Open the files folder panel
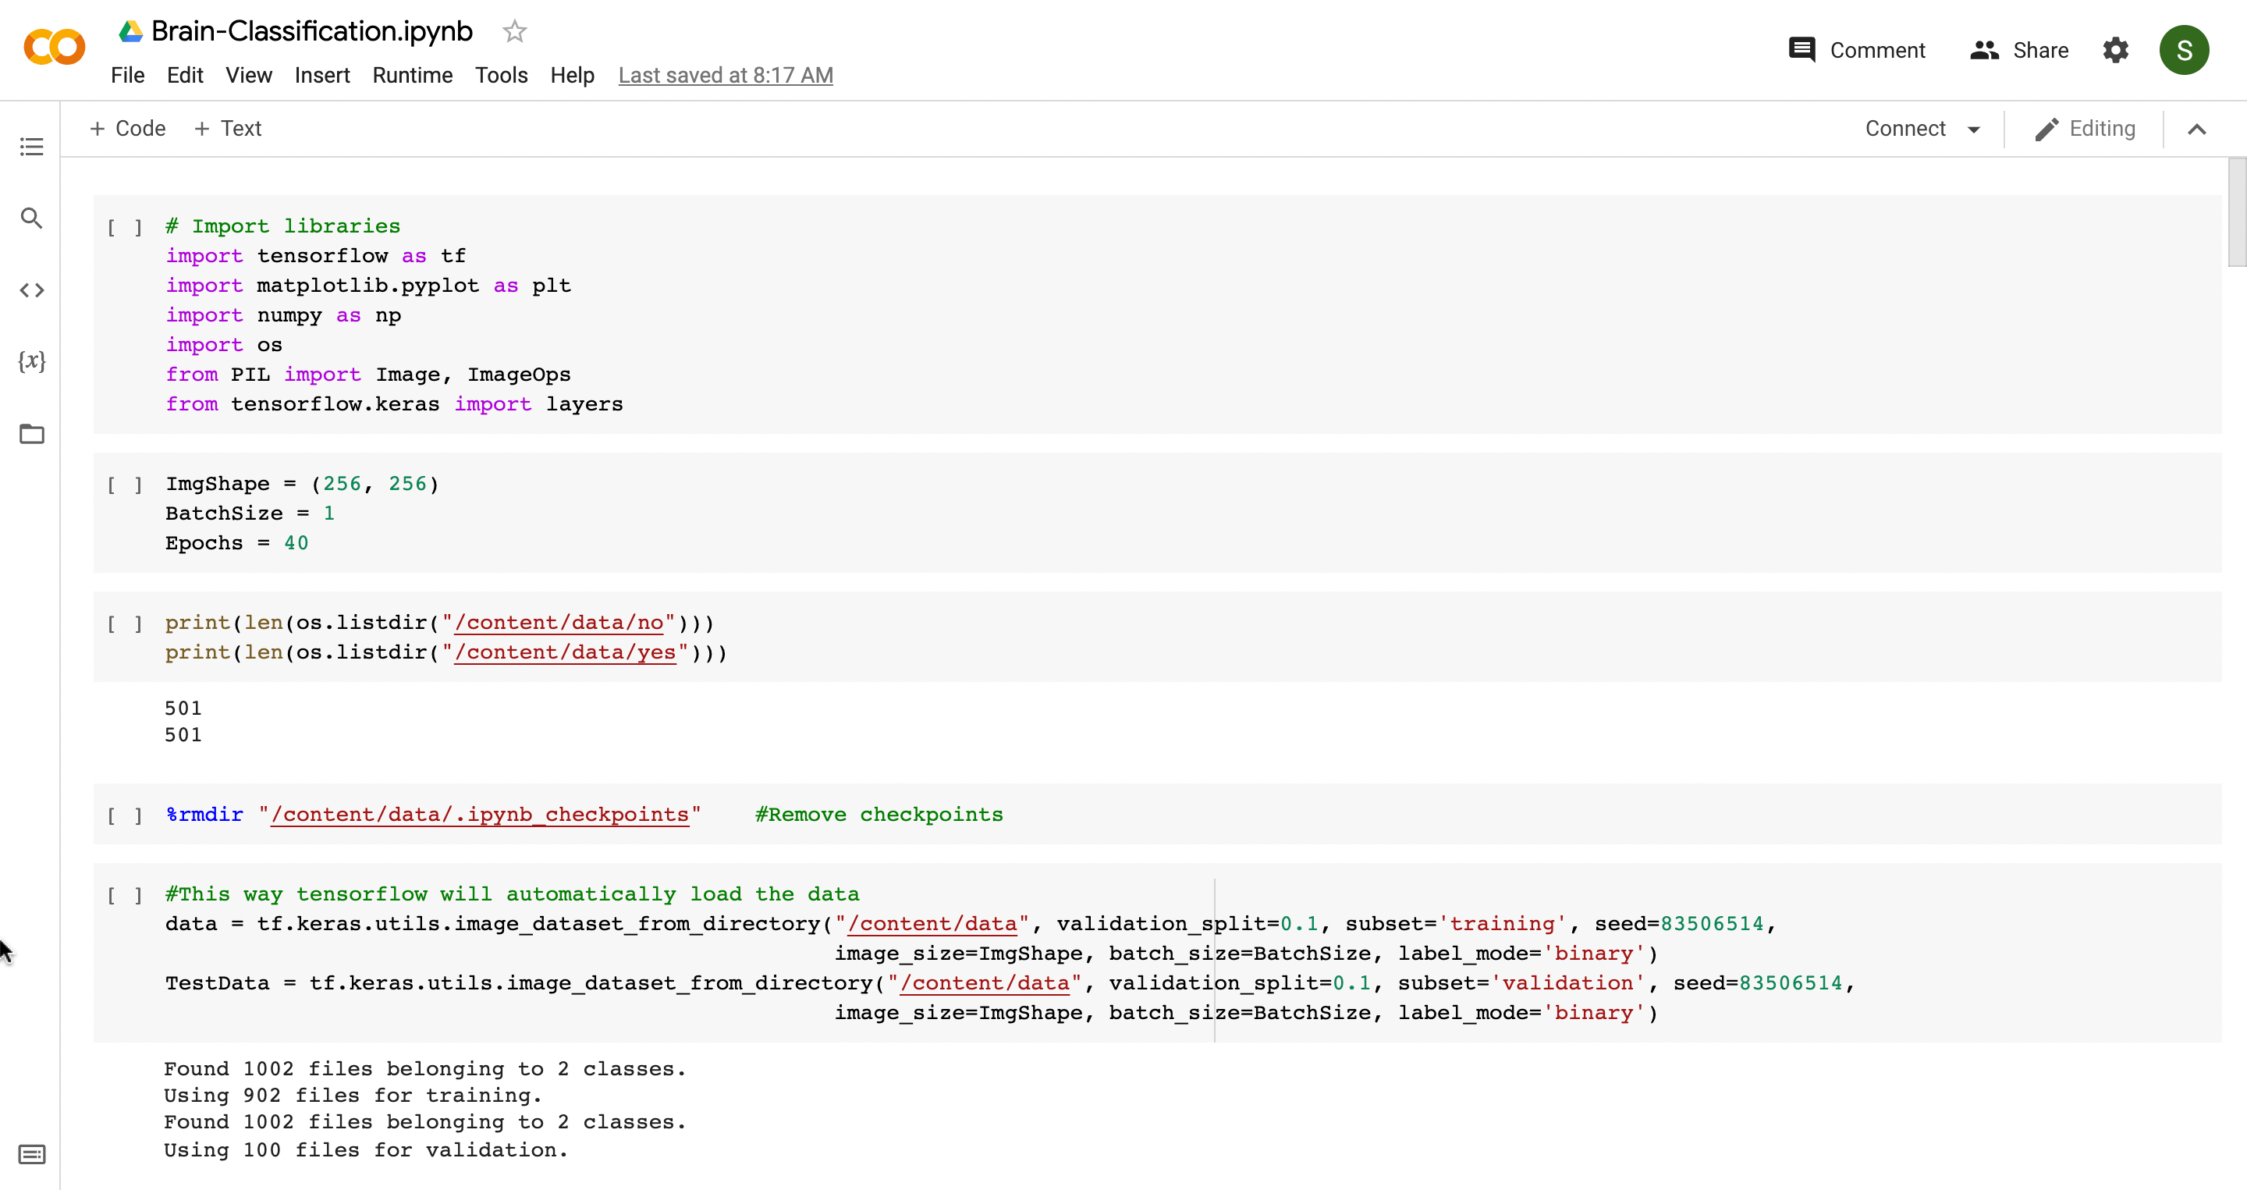Screen dimensions: 2247x1190 [31, 434]
